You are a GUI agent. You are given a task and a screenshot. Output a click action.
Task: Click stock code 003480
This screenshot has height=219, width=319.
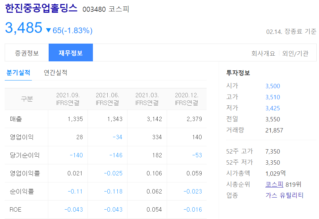[x=94, y=9]
